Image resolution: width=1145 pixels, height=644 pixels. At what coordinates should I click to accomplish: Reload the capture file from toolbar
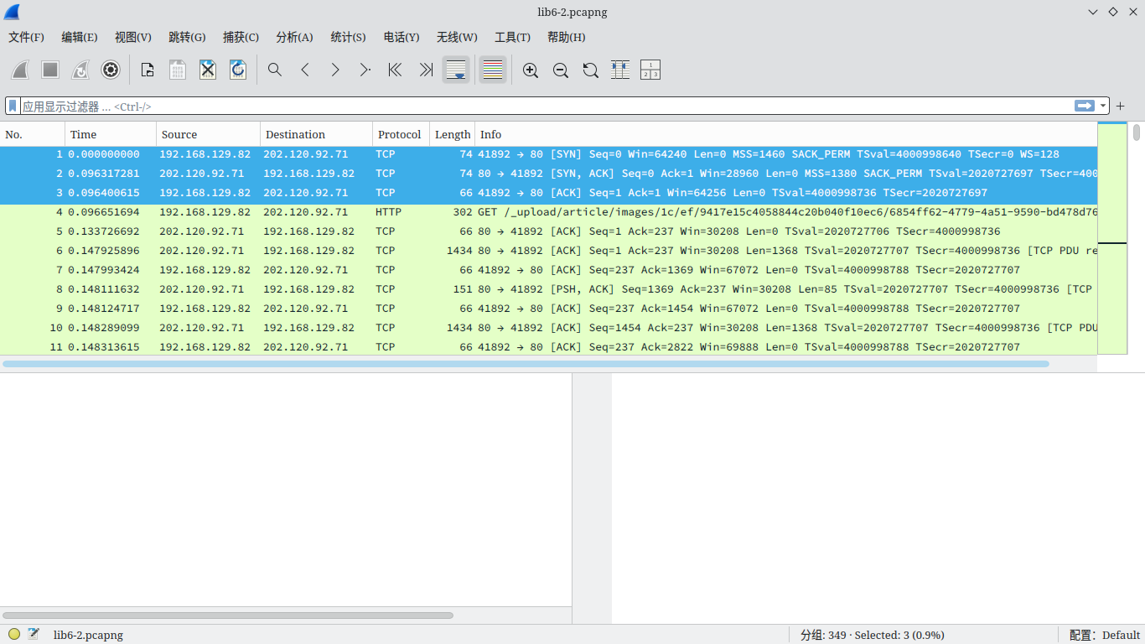[238, 70]
